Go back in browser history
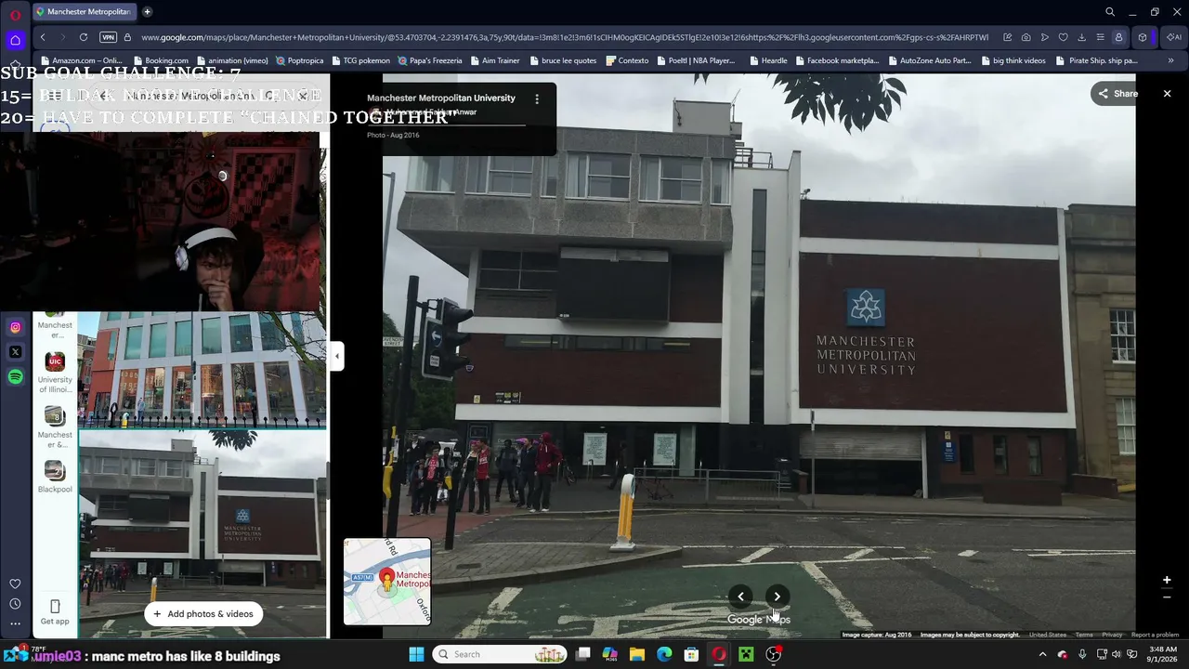The height and width of the screenshot is (669, 1189). point(43,37)
